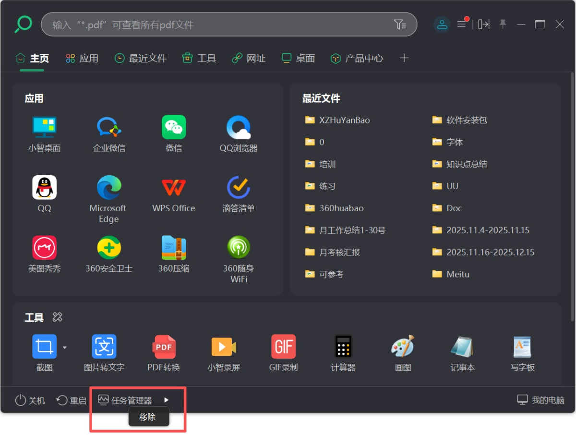Image resolution: width=576 pixels, height=435 pixels.
Task: Launch 360压缩 compression app
Action: (174, 247)
